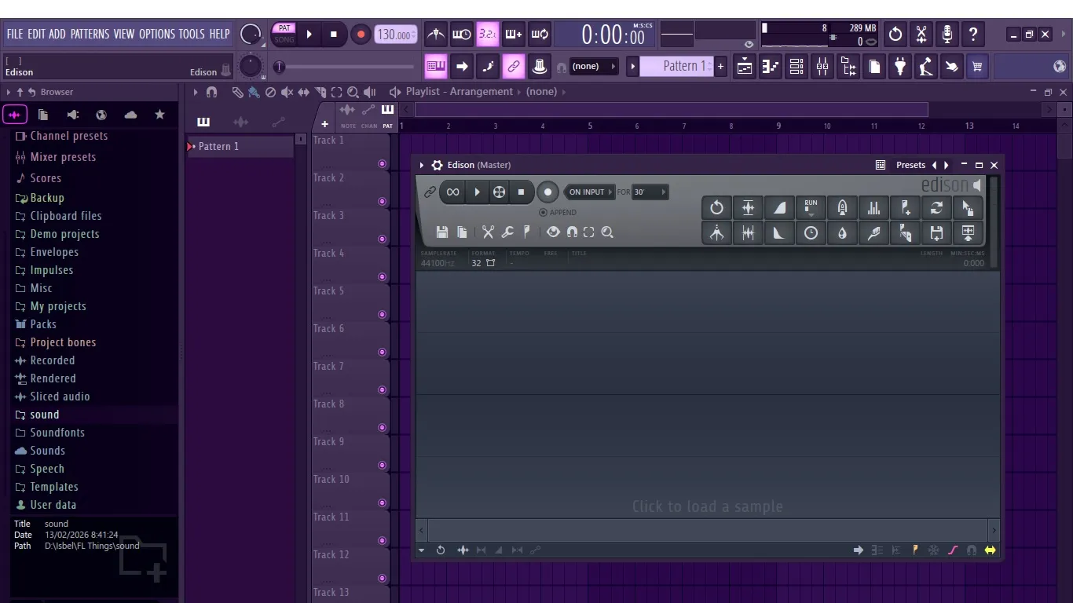Apply fade in within Edison
Image resolution: width=1073 pixels, height=603 pixels.
coord(779,207)
